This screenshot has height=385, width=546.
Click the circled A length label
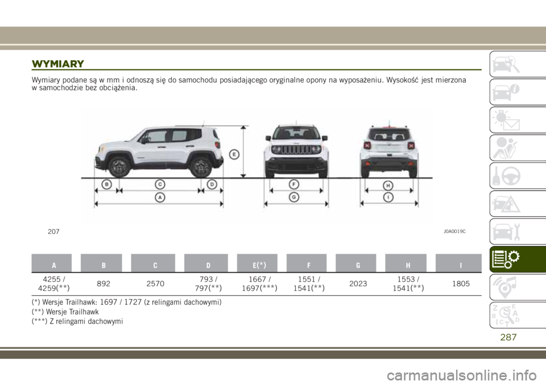(x=160, y=198)
